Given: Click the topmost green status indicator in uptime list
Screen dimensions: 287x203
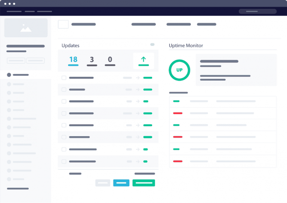Looking at the screenshot, I should click(x=176, y=101).
